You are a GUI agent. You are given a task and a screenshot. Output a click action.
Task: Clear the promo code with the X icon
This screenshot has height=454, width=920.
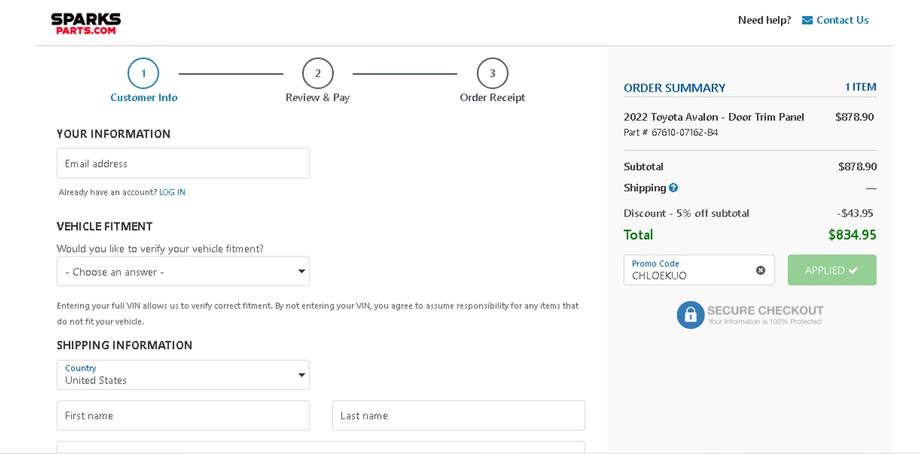point(761,270)
